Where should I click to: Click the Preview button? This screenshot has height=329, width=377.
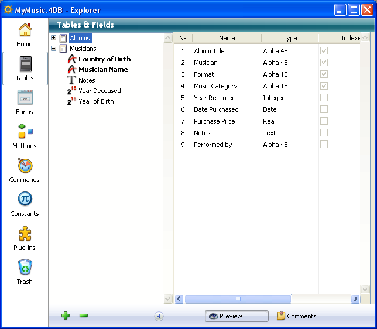click(x=237, y=316)
